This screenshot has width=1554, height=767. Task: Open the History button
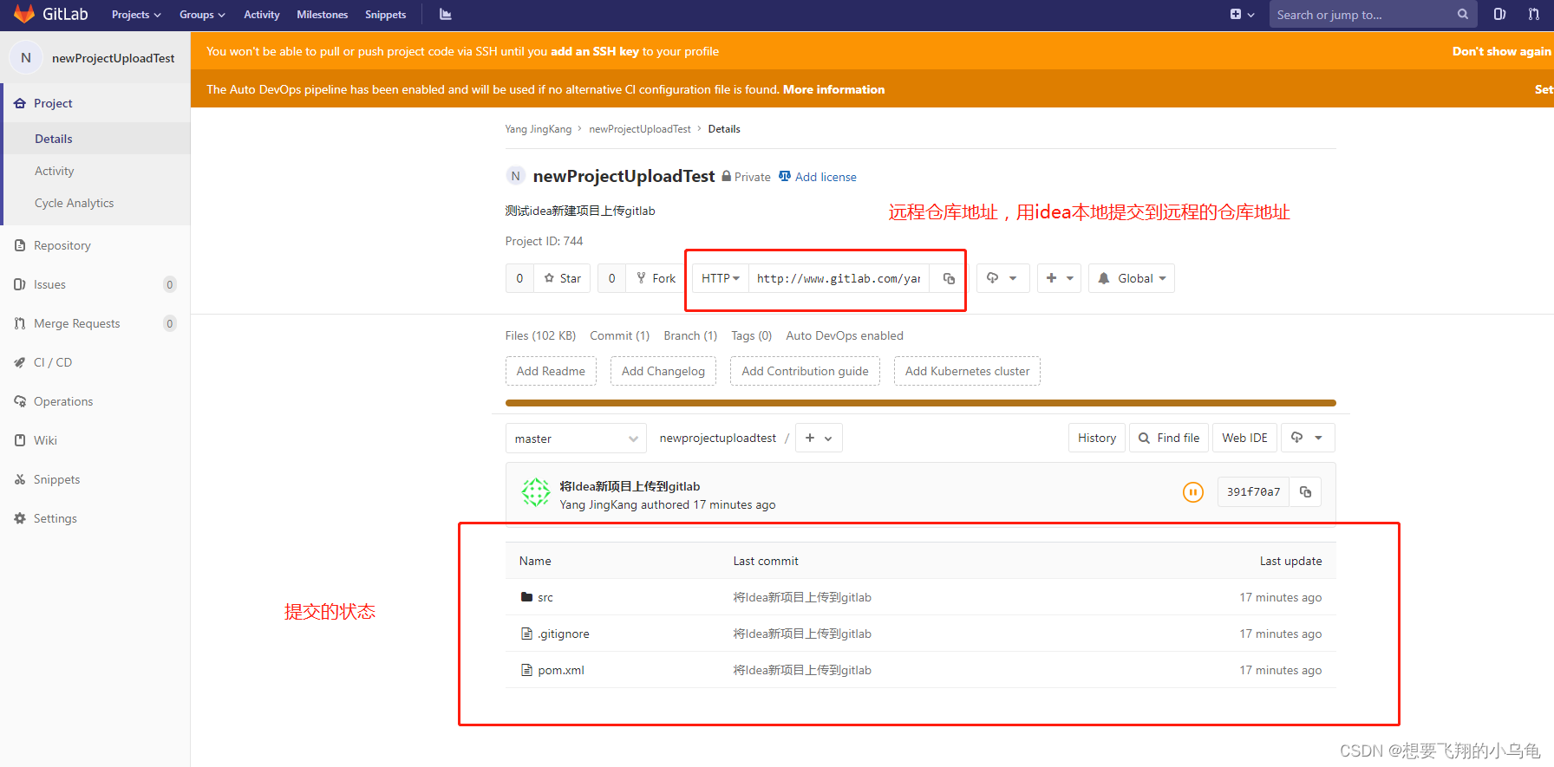click(1097, 438)
